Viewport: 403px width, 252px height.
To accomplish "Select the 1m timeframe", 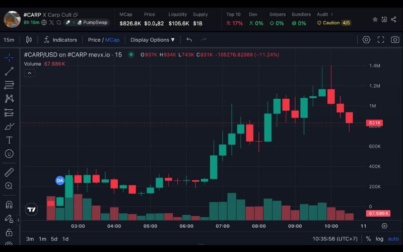I will coord(42,239).
